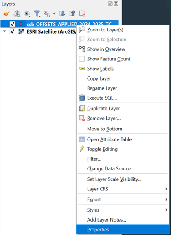Screen dimensions: 171x235
Task: Click the Collapse All layers icon
Action: pos(72,13)
